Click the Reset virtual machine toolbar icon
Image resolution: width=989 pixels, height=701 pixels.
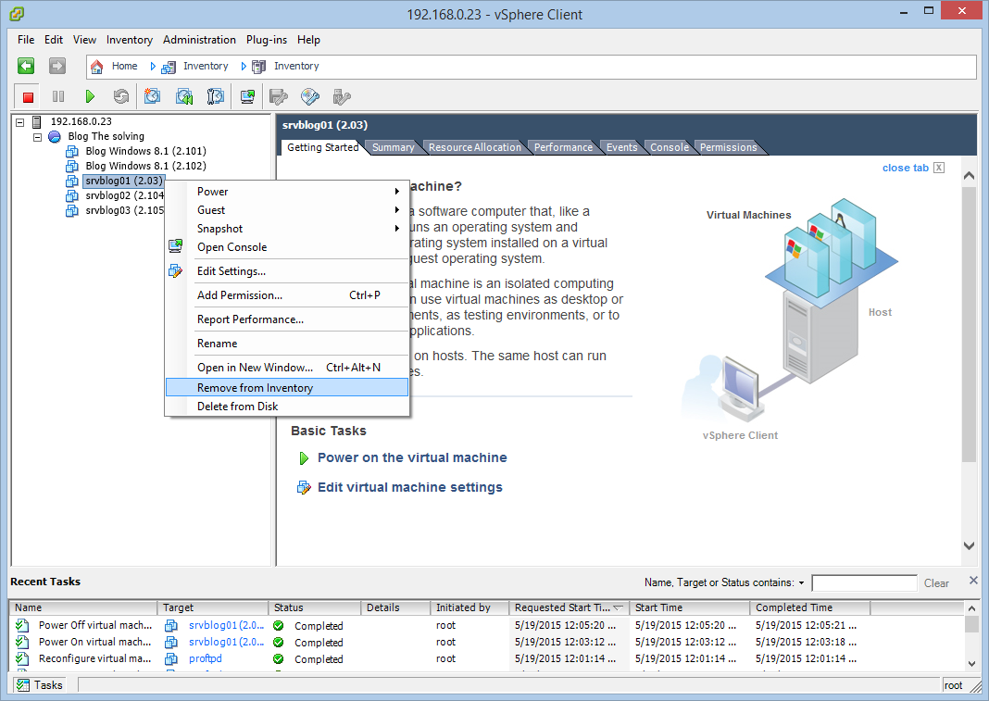[120, 96]
